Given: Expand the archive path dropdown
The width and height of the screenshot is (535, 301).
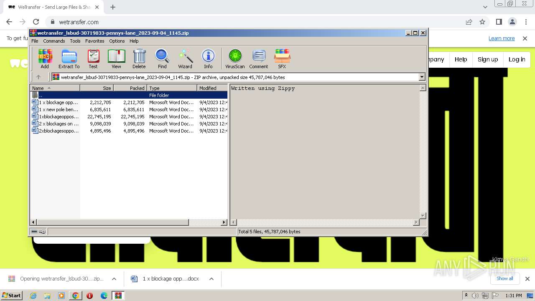Looking at the screenshot, I should point(422,77).
